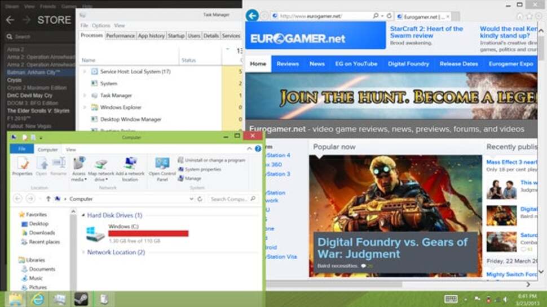Switch to Services tab in Task Manager
This screenshot has width=547, height=307.
pos(231,36)
